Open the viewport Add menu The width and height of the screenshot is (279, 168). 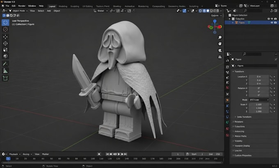49,11
